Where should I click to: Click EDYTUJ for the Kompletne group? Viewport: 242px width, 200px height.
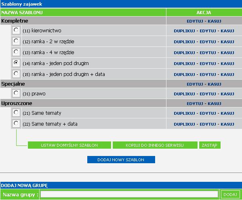[195, 21]
